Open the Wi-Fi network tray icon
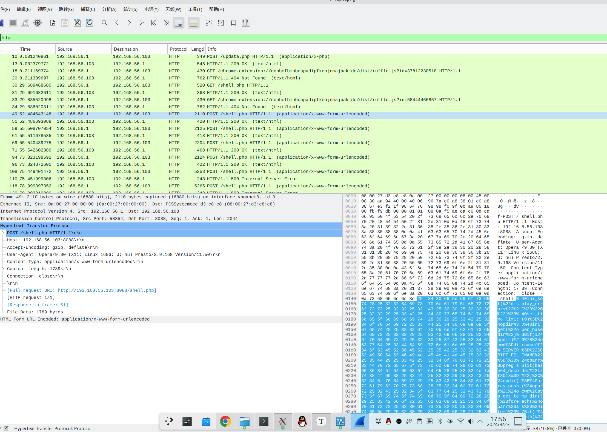Screen dimensions: 607x432 point(460,421)
